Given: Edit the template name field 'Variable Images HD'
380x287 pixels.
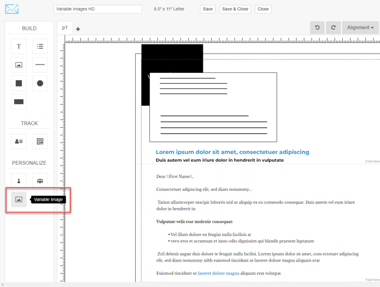Looking at the screenshot, I should [x=98, y=9].
